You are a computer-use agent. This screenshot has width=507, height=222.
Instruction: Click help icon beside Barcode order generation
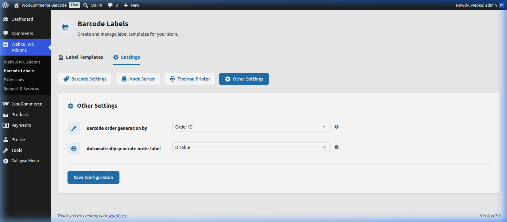[337, 127]
